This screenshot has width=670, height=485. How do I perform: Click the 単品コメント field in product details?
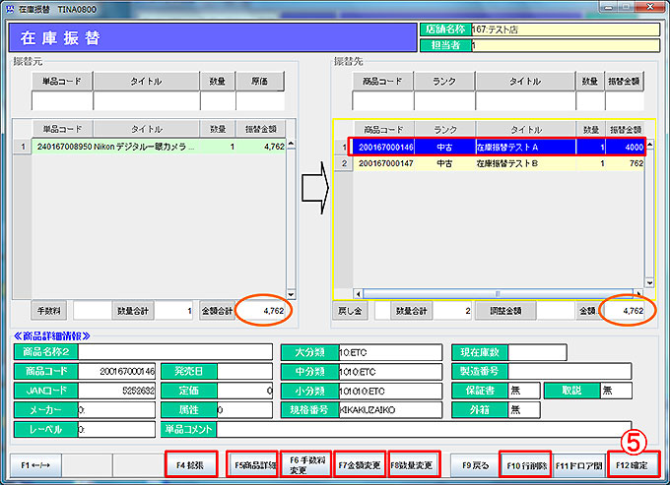[435, 430]
